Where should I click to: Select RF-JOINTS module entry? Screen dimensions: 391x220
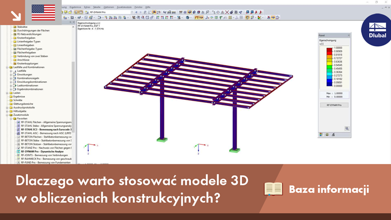click(x=44, y=155)
